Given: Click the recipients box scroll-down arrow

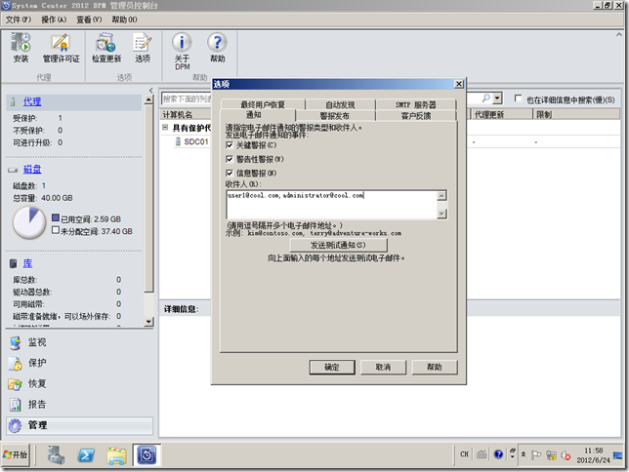Looking at the screenshot, I should coord(441,214).
